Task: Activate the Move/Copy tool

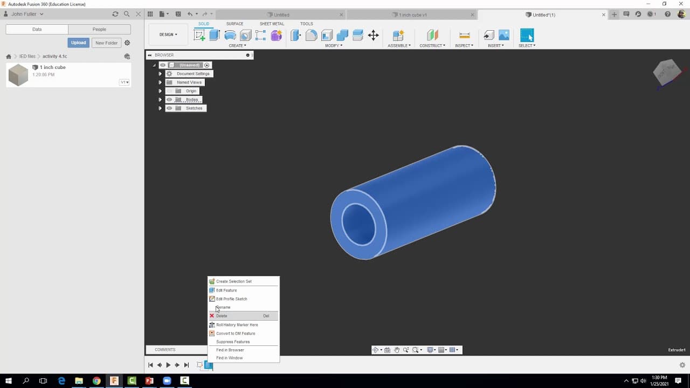Action: point(373,36)
